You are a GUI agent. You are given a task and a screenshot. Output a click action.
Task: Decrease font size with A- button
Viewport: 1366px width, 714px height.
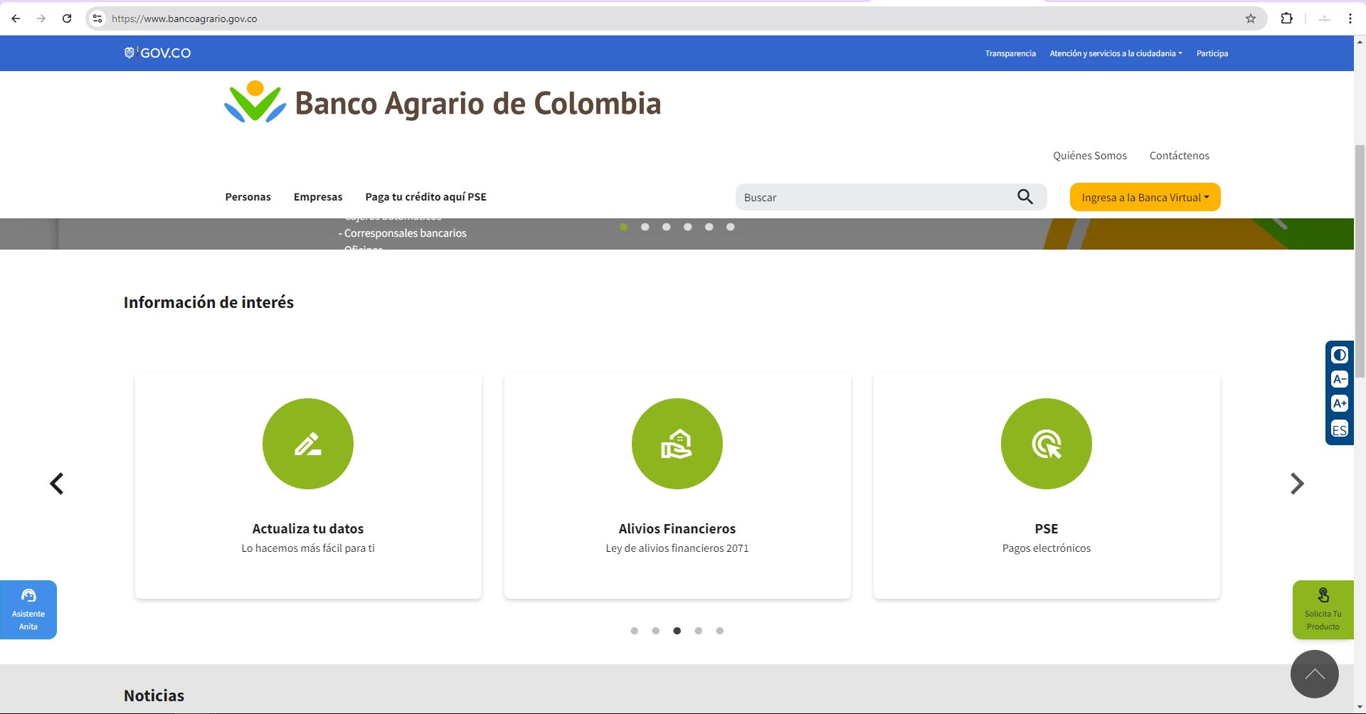[1339, 380]
